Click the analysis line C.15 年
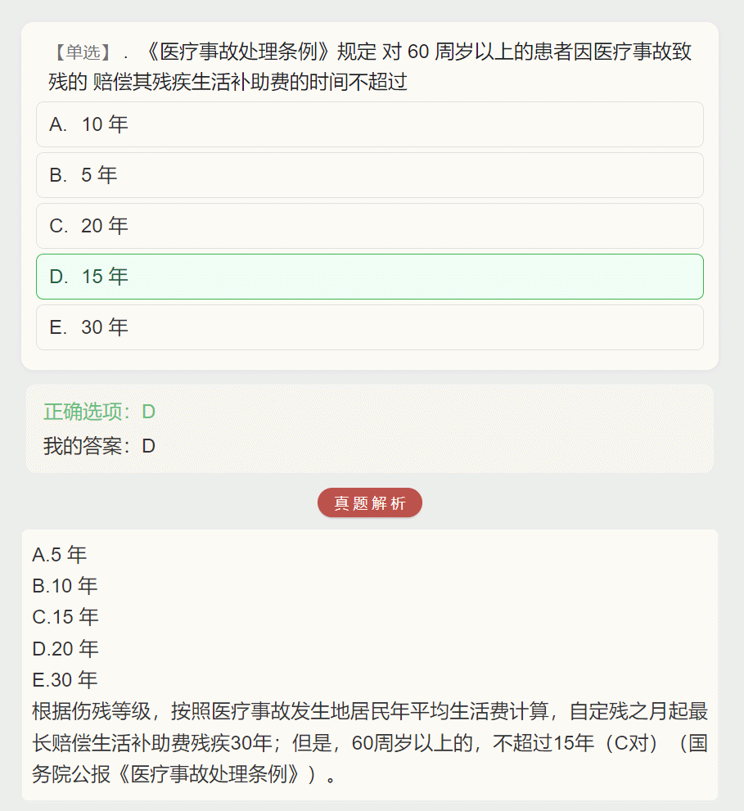The height and width of the screenshot is (811, 744). point(65,617)
